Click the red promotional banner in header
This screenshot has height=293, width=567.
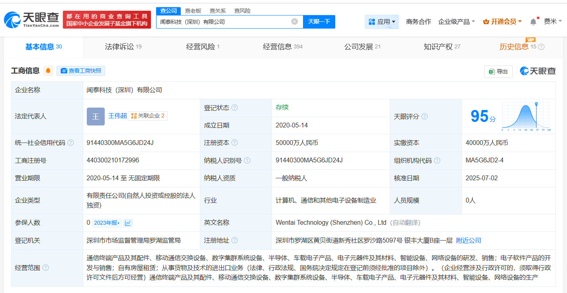107,20
